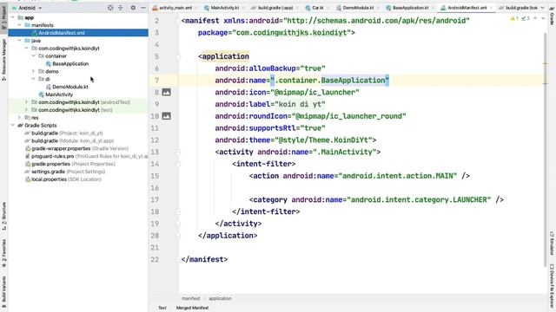Open settings.gradle file
Screen dimensions: 556x312
[x=65, y=172]
